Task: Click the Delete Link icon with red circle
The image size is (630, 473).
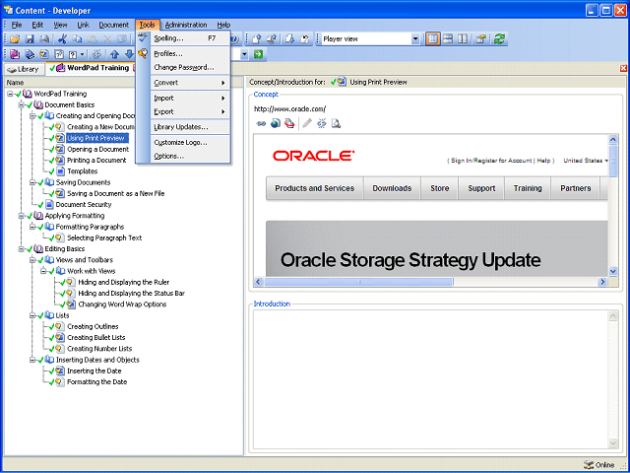Action: click(x=289, y=123)
